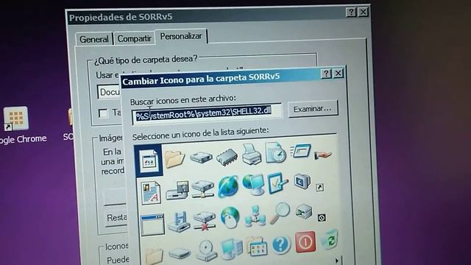
Task: Choose the sharing hand icon
Action: 322,155
